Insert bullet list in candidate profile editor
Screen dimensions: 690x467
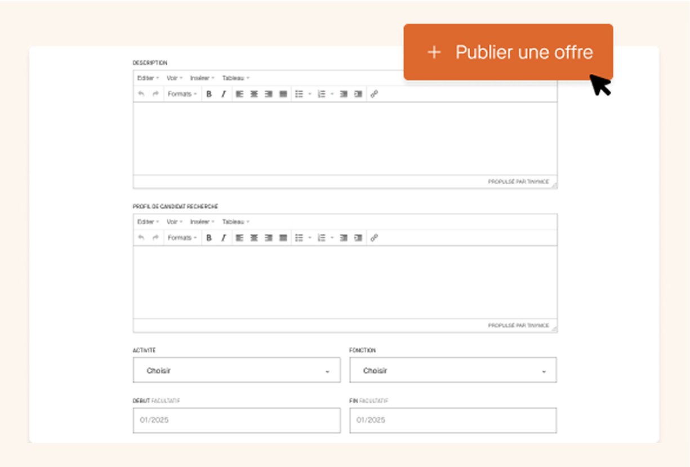click(299, 238)
